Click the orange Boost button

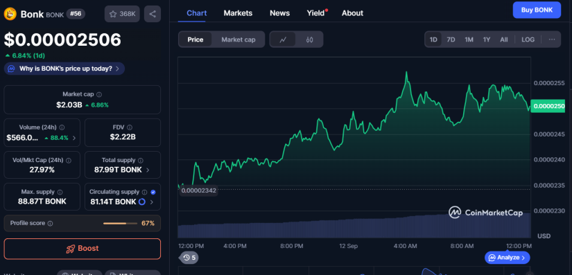click(83, 249)
